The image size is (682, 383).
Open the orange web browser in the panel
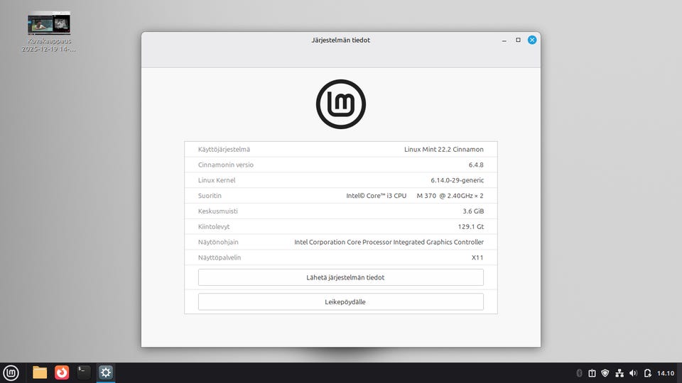(62, 372)
